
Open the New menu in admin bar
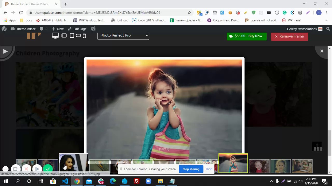(x=58, y=29)
